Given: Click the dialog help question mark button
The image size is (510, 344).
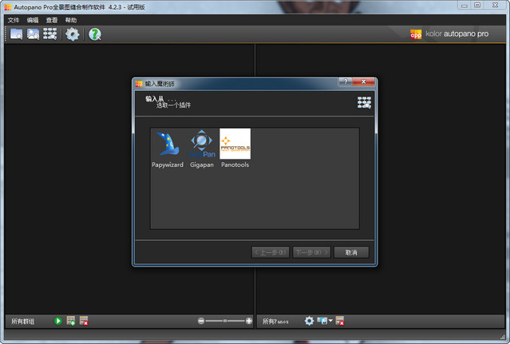Looking at the screenshot, I should [346, 81].
